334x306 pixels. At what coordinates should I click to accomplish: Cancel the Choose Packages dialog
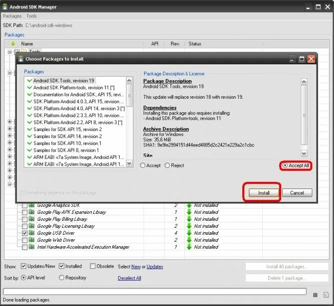297,193
